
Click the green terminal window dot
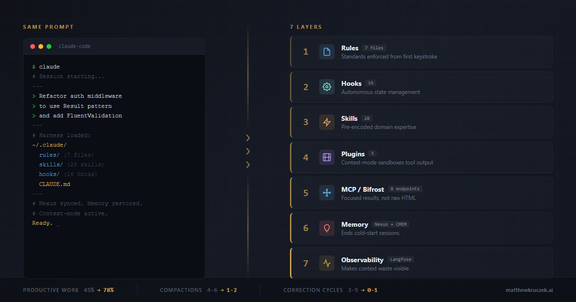pyautogui.click(x=49, y=46)
